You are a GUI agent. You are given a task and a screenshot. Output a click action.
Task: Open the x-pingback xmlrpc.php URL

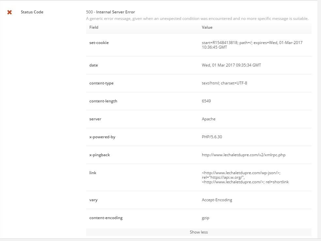[244, 155]
